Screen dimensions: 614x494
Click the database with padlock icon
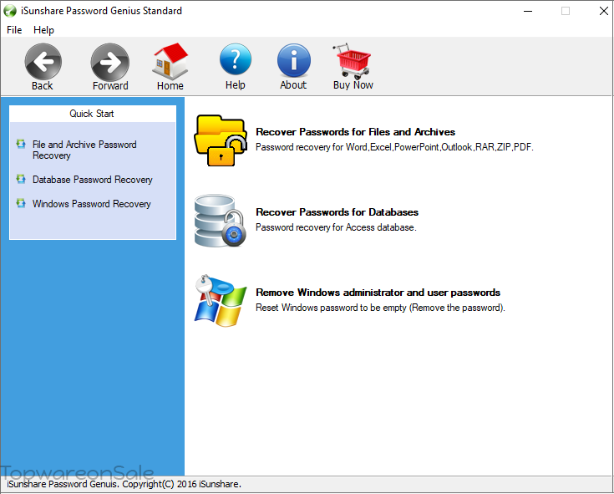(221, 221)
